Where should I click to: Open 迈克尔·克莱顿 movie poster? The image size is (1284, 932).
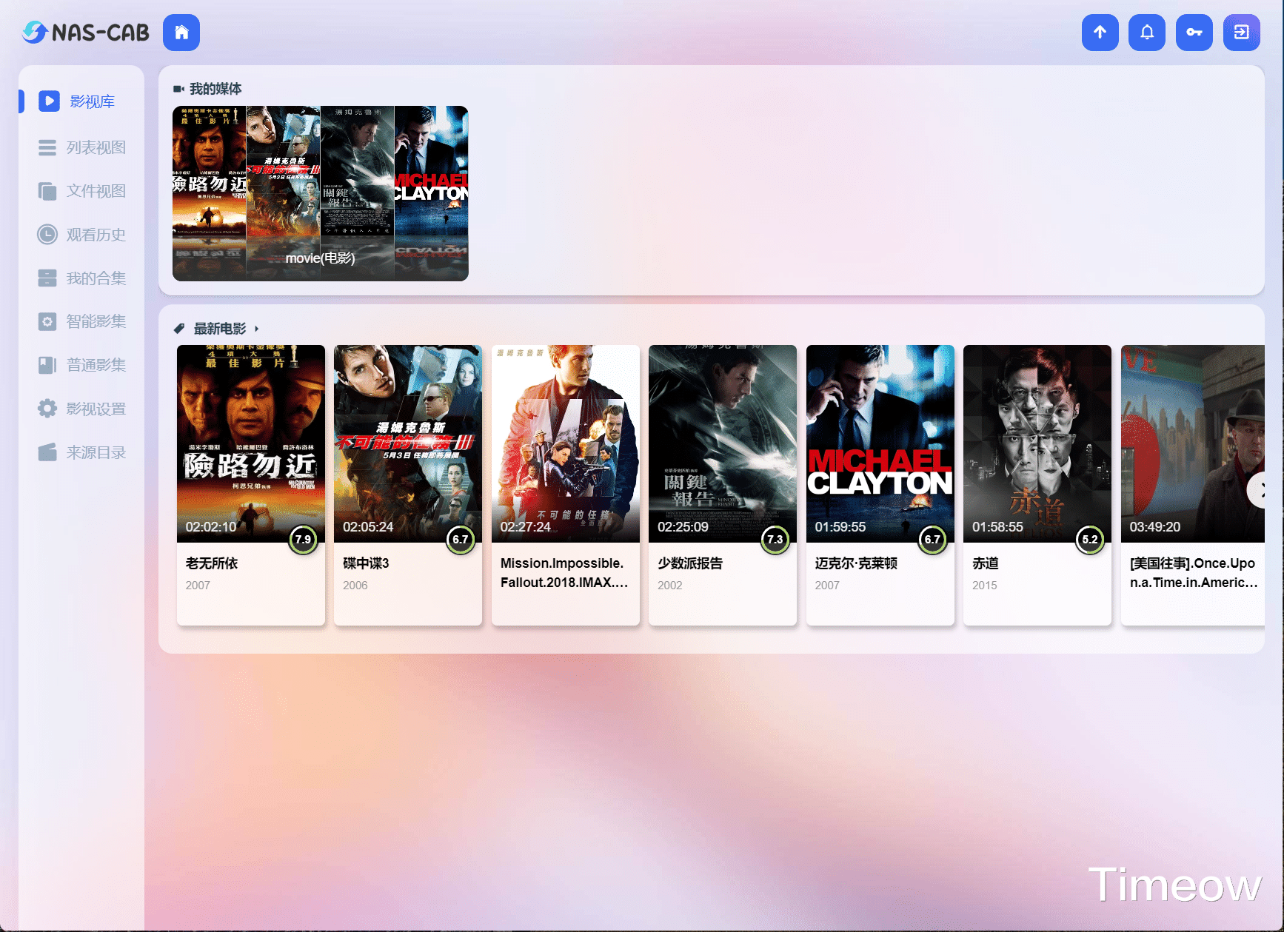click(x=880, y=443)
